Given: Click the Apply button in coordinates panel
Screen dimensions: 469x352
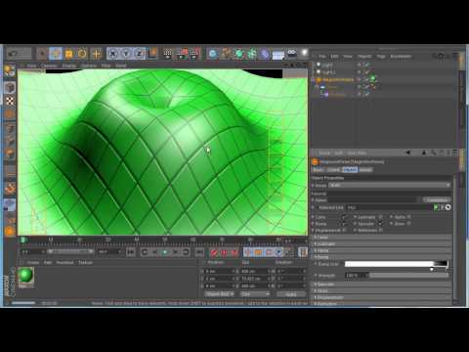Looking at the screenshot, I should [291, 294].
